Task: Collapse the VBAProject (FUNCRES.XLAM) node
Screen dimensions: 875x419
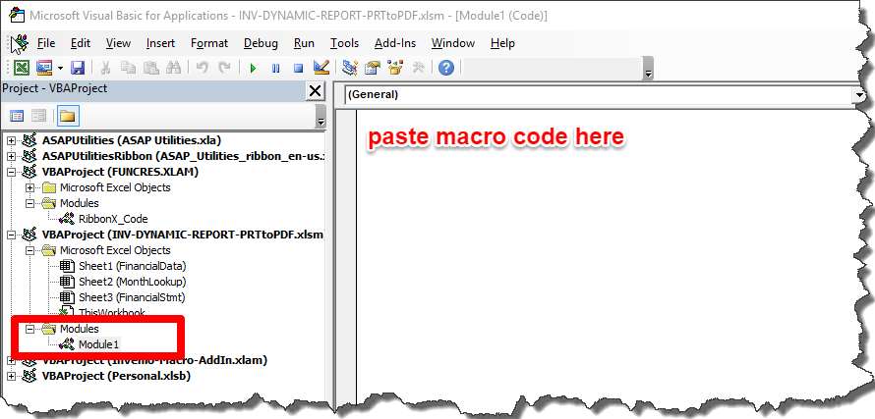Action: [11, 172]
